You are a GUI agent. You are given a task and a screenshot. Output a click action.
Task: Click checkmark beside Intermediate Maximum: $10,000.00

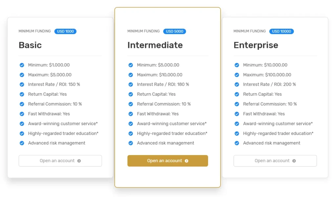[x=131, y=75]
